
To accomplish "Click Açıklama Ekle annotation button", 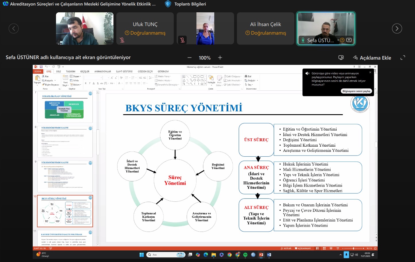I will pos(372,58).
